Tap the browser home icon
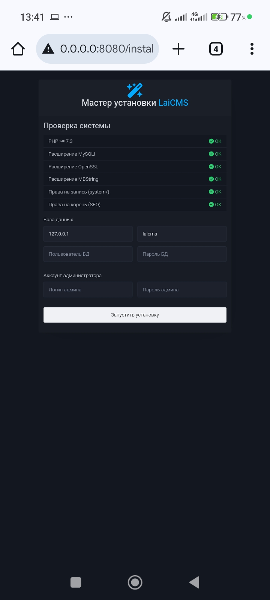Image resolution: width=270 pixels, height=600 pixels. [x=18, y=49]
